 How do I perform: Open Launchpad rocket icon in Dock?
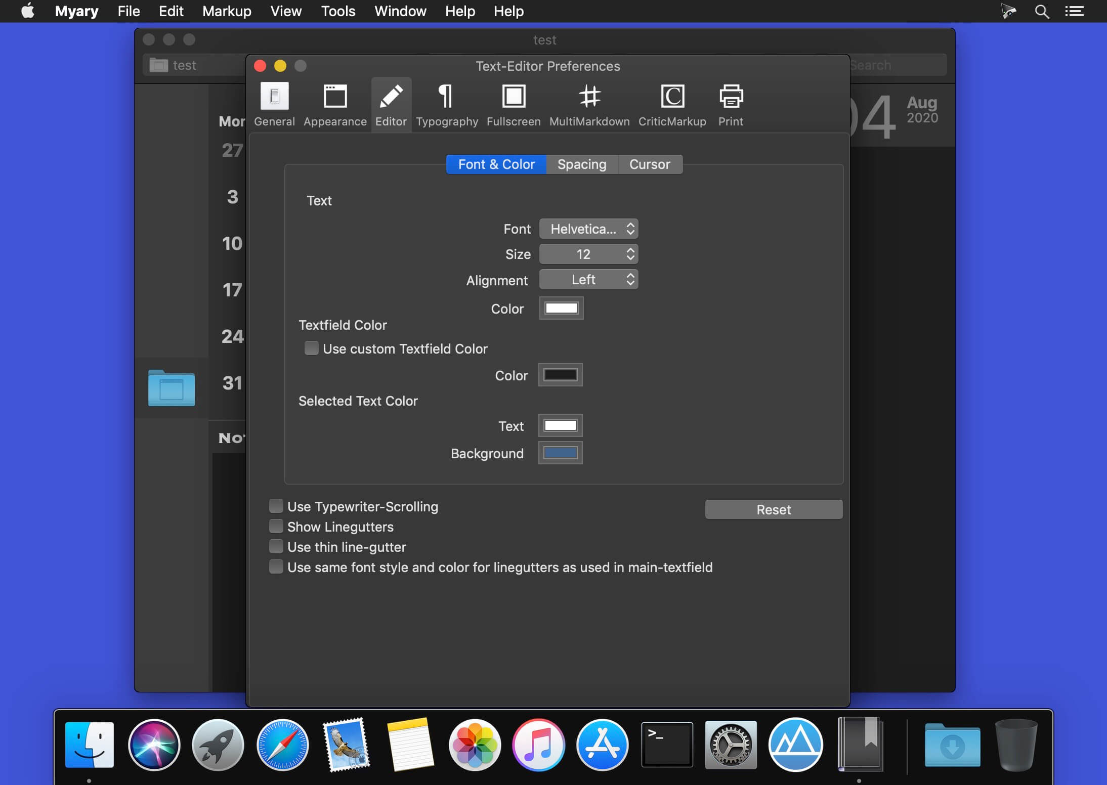(218, 745)
